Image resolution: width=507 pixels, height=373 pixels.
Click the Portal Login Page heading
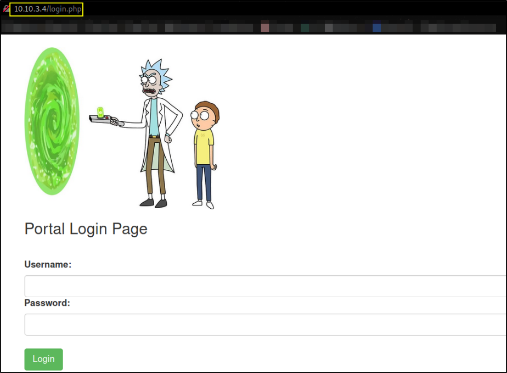[86, 229]
